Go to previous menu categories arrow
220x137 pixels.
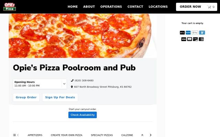(18, 135)
